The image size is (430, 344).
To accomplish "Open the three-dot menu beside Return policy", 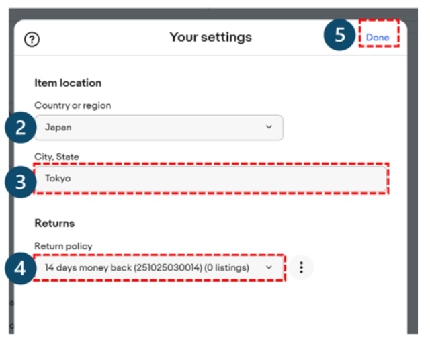I will [301, 267].
